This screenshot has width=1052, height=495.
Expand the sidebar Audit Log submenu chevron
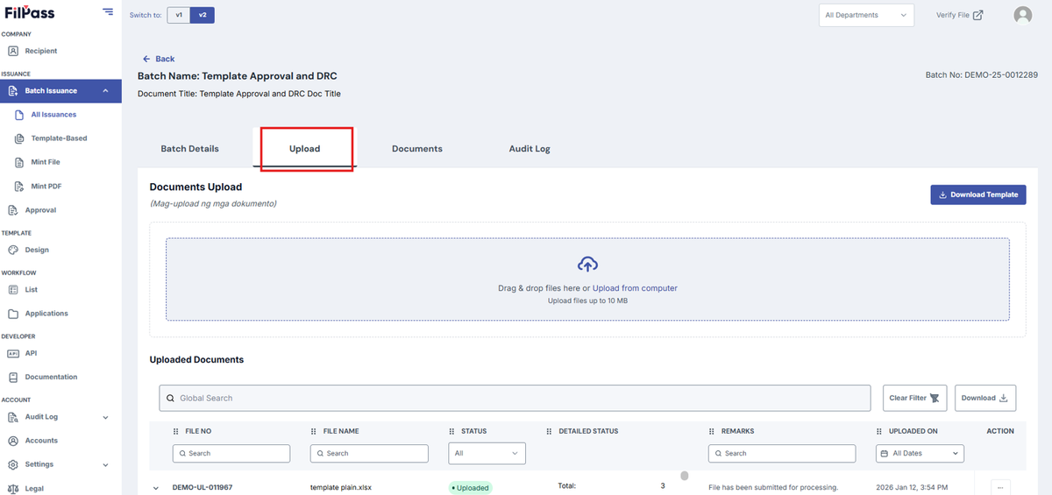click(105, 417)
